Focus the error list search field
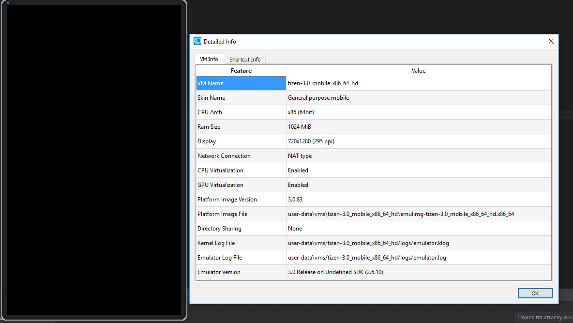The height and width of the screenshot is (323, 573). pos(543,317)
